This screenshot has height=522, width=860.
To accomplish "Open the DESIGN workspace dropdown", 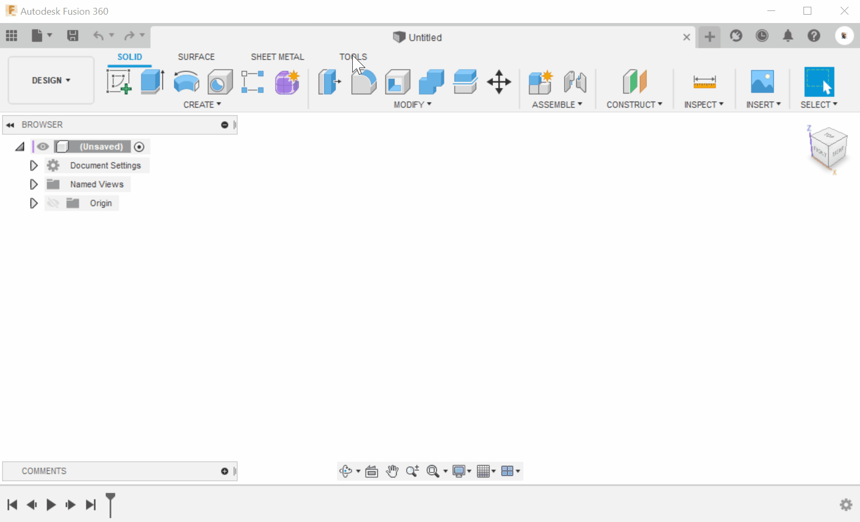I will pyautogui.click(x=51, y=81).
